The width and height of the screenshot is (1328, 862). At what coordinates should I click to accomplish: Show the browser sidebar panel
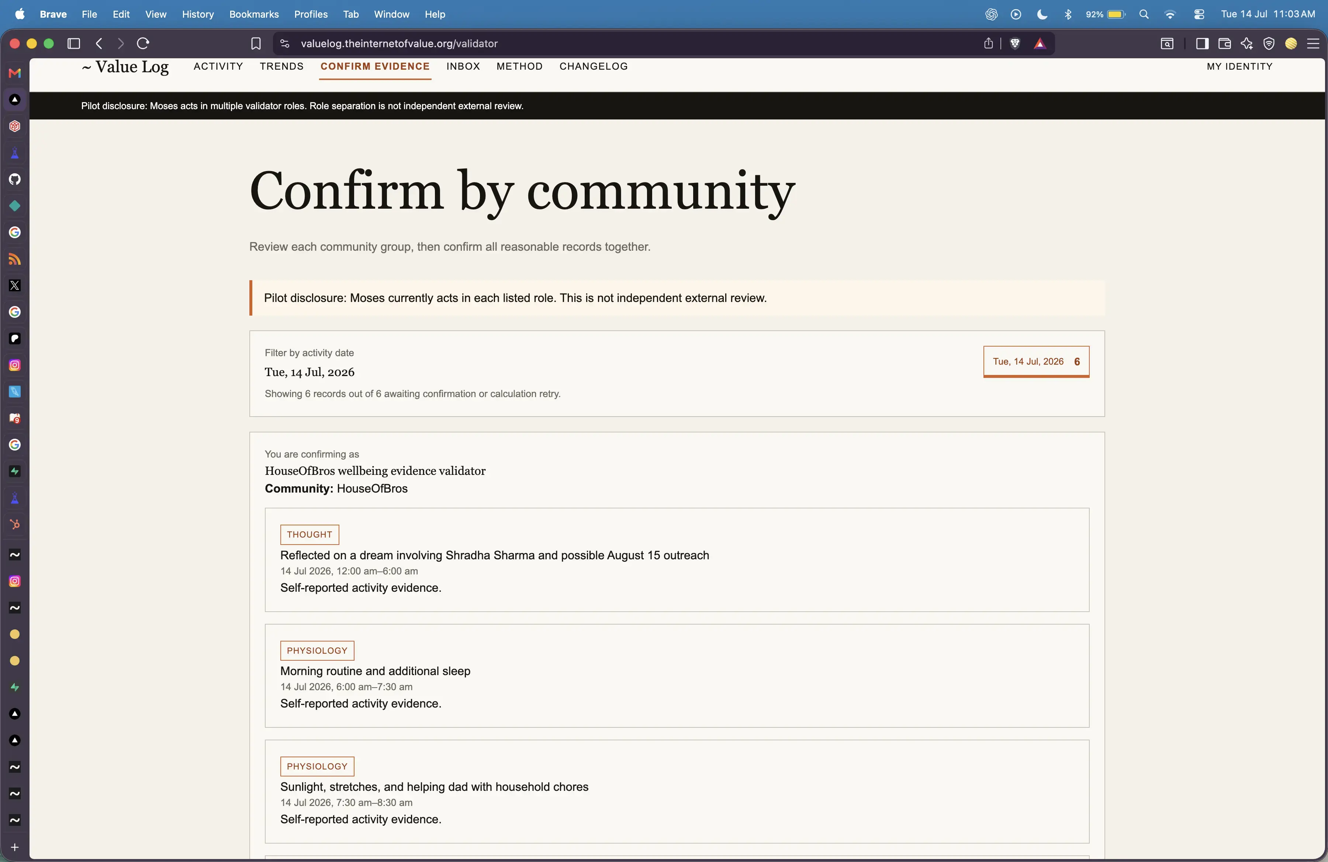point(1202,44)
